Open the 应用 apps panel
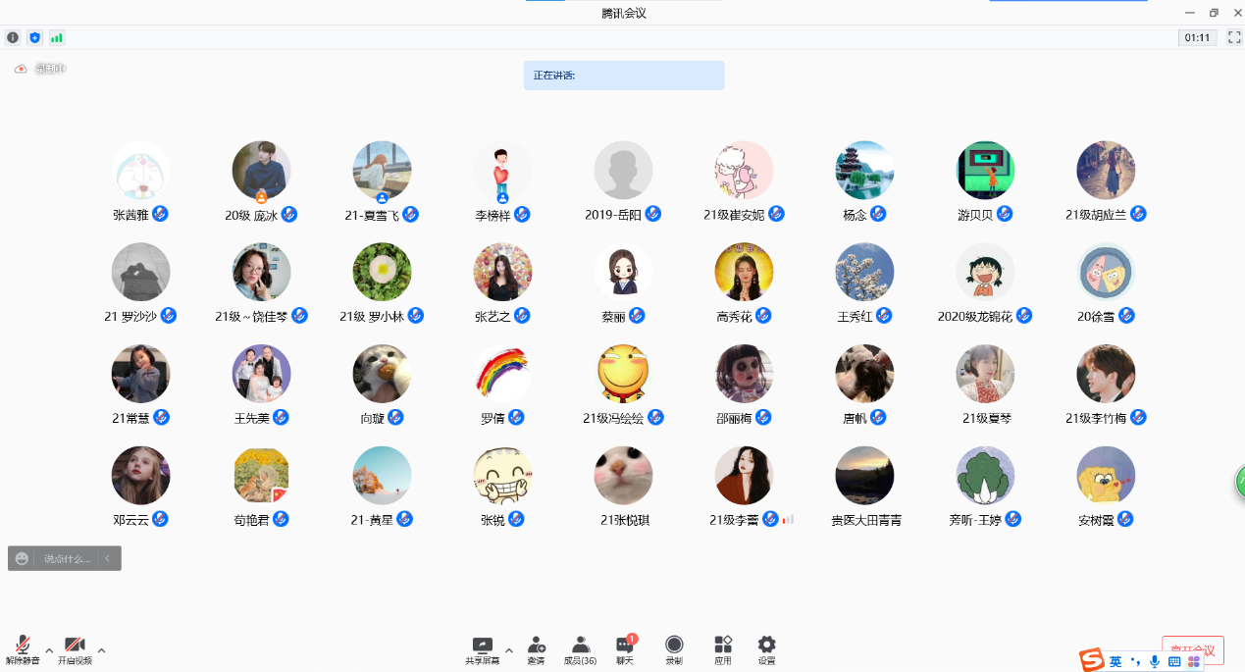Screen dimensions: 1245x672 point(723,648)
